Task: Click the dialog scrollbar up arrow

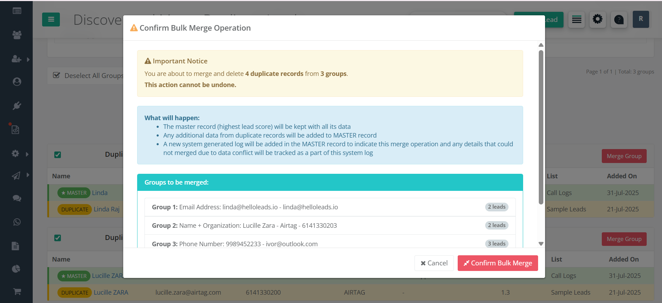Action: [541, 45]
